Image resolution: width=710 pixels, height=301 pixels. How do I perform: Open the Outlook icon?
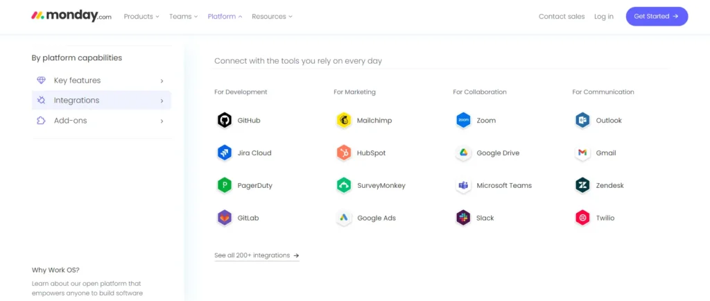coord(582,121)
